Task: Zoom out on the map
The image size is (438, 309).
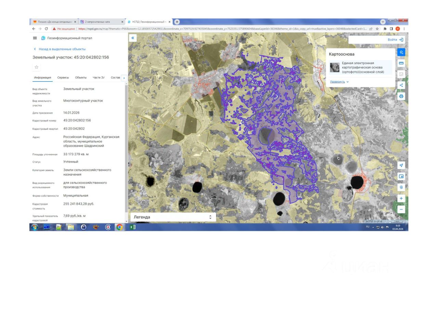Action: [401, 209]
